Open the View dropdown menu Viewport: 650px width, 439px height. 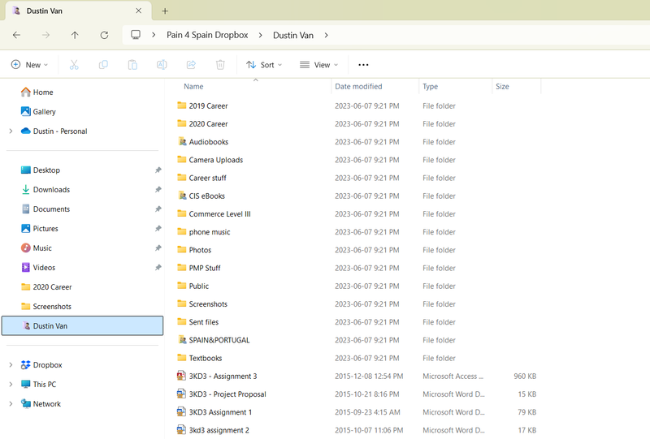tap(319, 65)
